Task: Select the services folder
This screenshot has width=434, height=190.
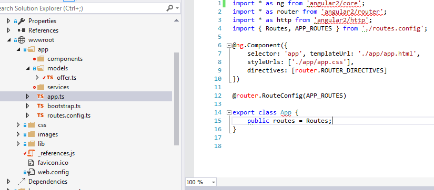Action: tap(58, 87)
